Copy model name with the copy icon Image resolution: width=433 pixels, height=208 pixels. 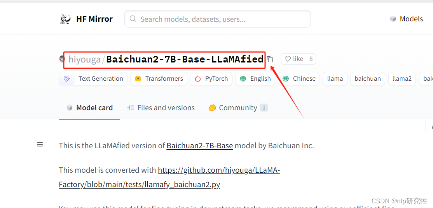click(x=270, y=59)
